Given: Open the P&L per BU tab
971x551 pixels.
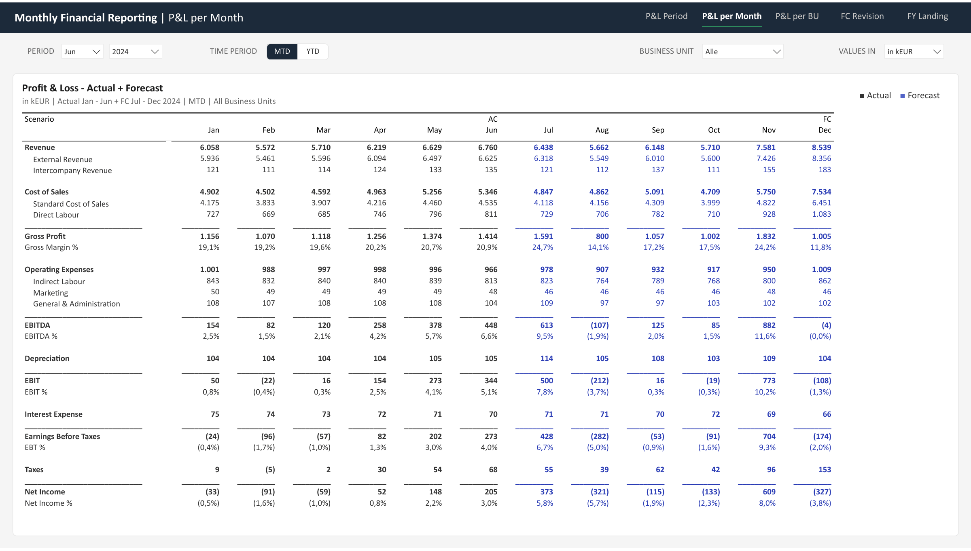Looking at the screenshot, I should (797, 16).
